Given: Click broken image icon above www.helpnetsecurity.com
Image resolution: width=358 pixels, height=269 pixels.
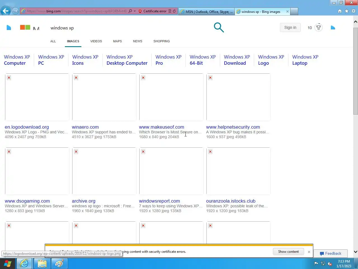Looking at the screenshot, I should click(x=210, y=78).
